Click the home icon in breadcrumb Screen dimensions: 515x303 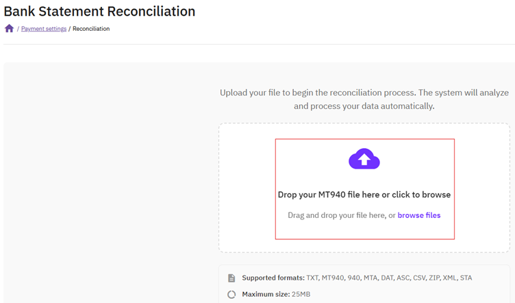(9, 29)
